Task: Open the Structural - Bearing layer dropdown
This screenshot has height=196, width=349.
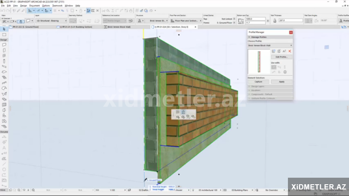Action: click(50, 20)
